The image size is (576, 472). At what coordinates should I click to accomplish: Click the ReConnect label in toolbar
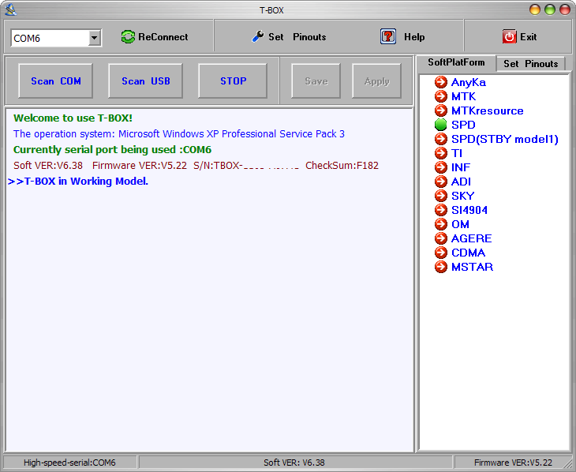[x=163, y=37]
